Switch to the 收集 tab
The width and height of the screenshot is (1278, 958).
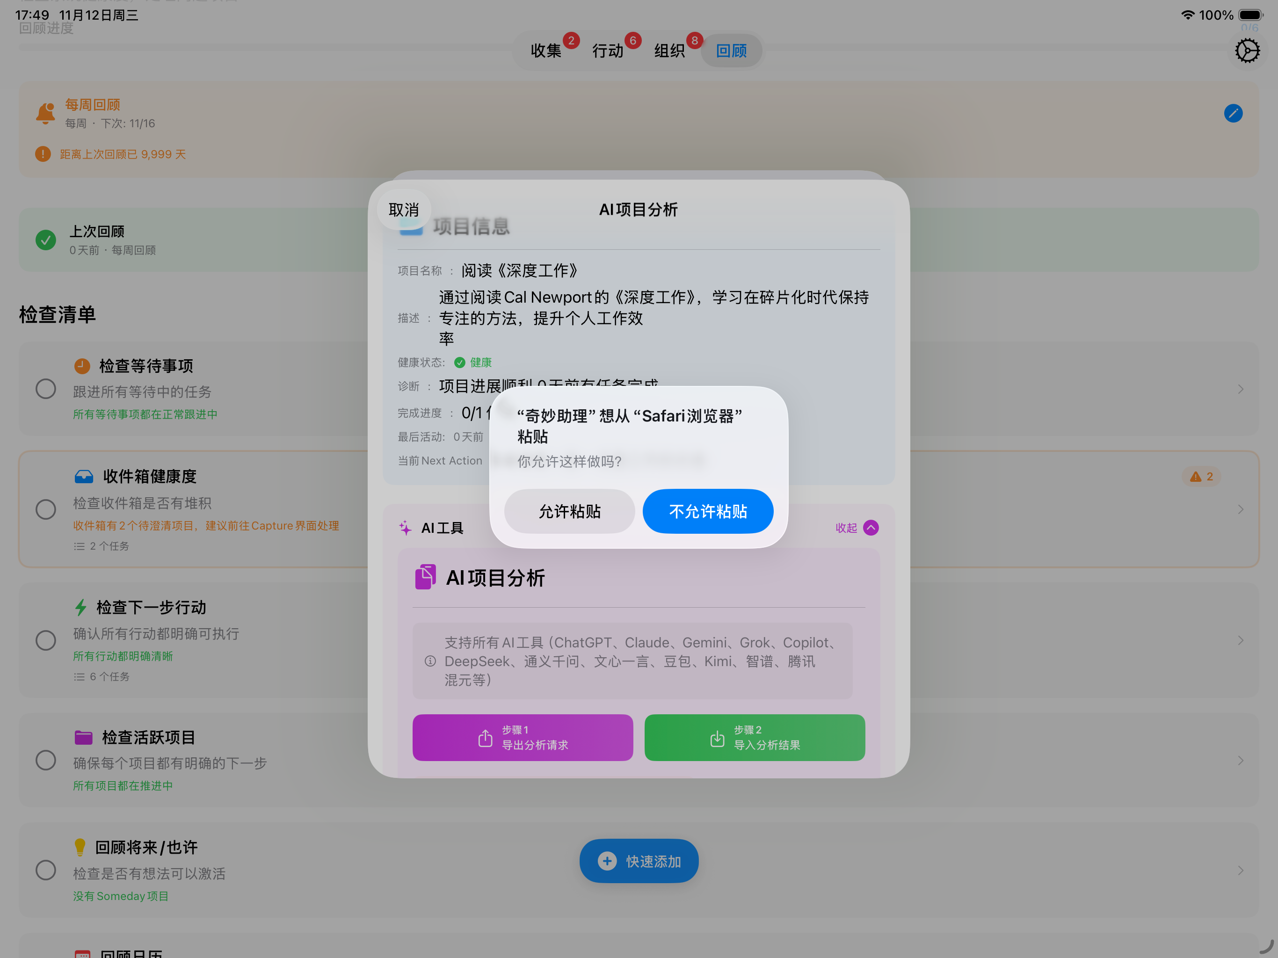(x=546, y=50)
